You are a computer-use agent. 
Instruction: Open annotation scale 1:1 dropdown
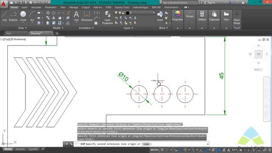(x=235, y=150)
